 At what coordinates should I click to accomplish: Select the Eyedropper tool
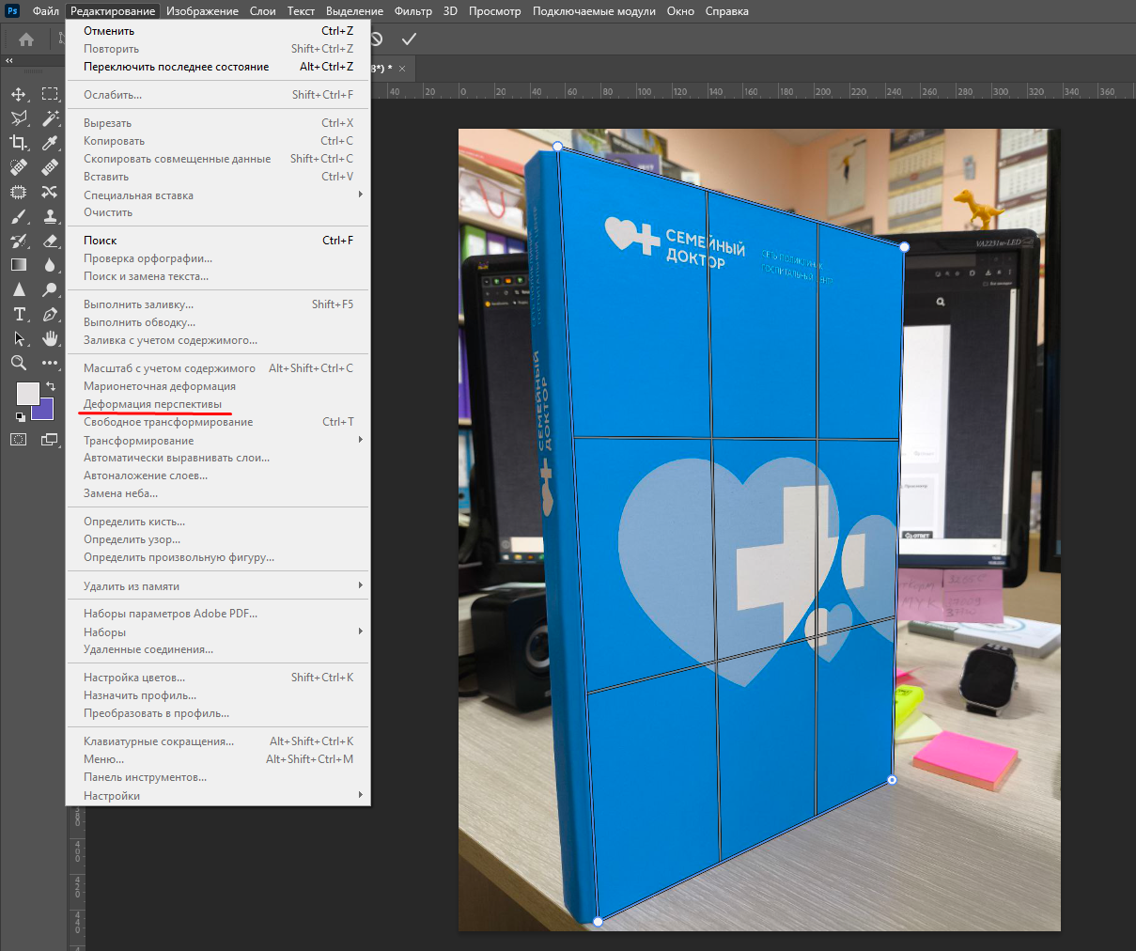(x=50, y=143)
